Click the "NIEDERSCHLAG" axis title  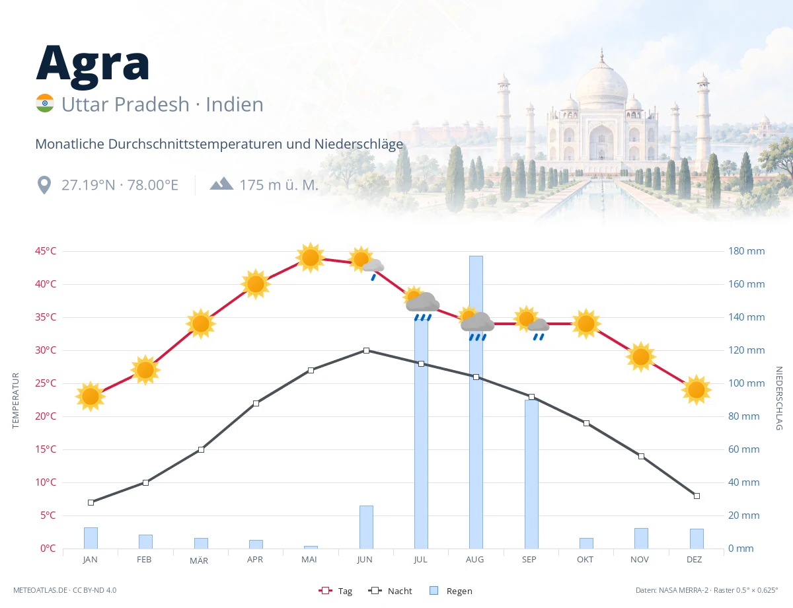pos(778,399)
